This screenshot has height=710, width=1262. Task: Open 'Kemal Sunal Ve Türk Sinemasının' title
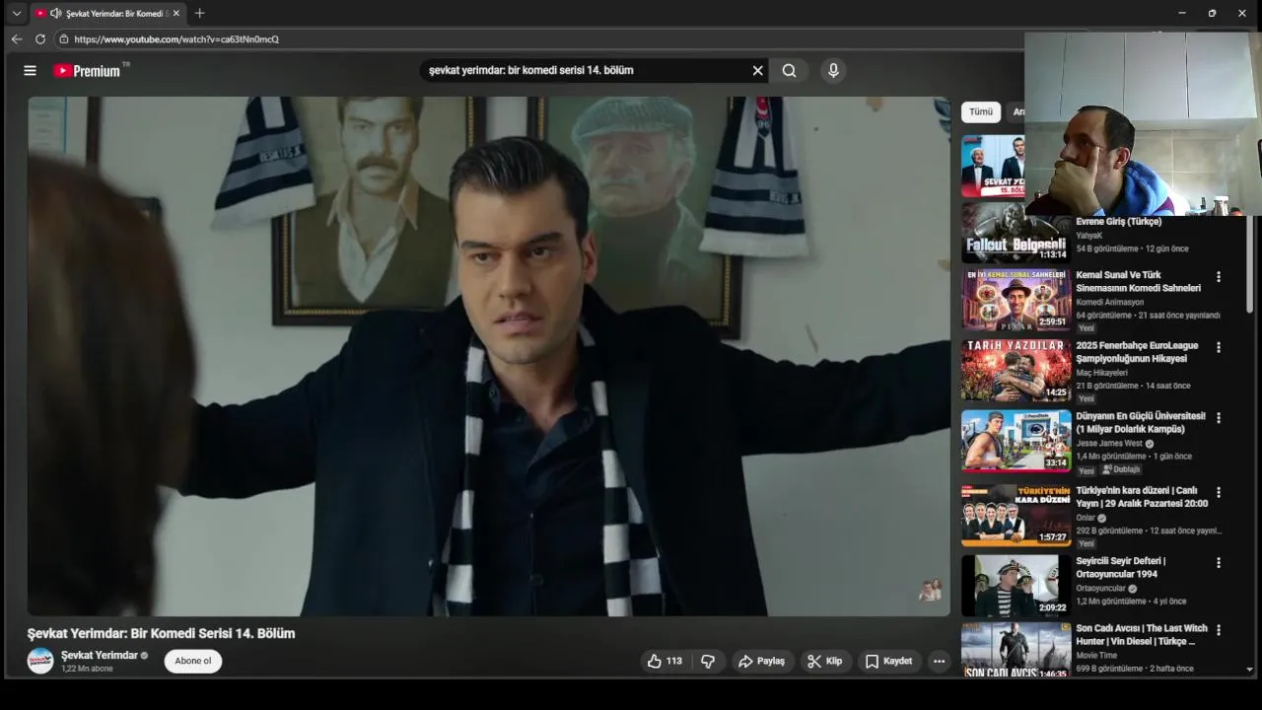pyautogui.click(x=1138, y=281)
